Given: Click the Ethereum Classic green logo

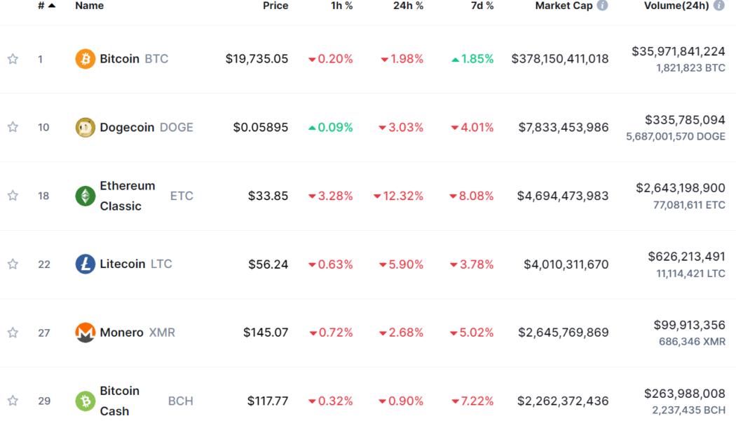Looking at the screenshot, I should [85, 196].
